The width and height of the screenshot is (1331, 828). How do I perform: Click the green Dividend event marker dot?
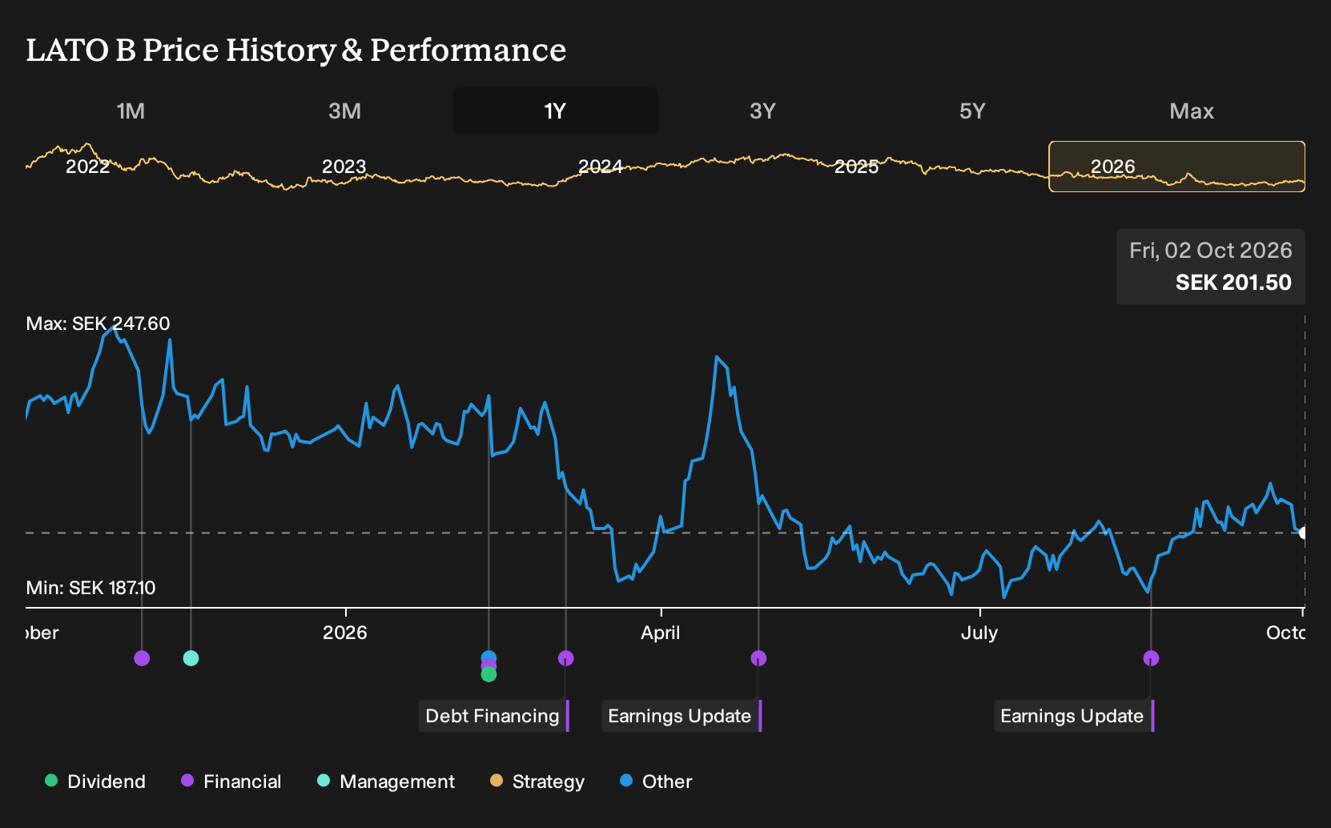[x=489, y=675]
